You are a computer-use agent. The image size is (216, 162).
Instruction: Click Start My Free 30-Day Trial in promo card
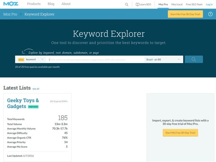[180, 133]
